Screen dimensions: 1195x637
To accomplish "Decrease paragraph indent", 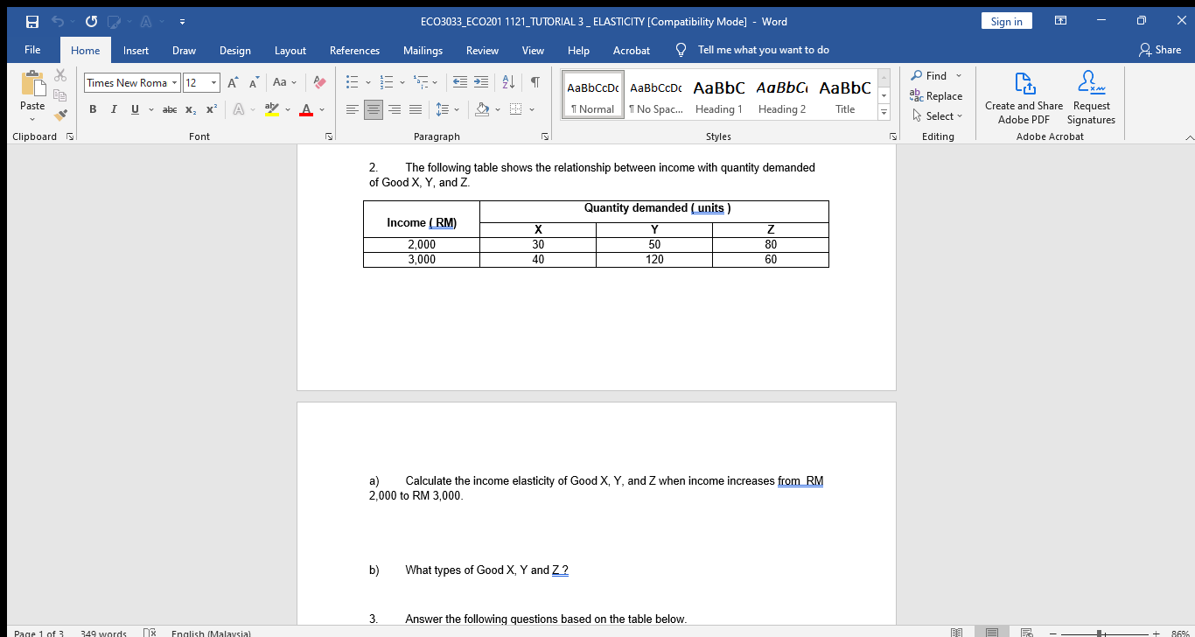I will click(460, 82).
